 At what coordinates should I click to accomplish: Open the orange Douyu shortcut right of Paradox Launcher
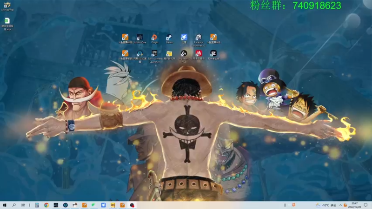click(x=213, y=39)
